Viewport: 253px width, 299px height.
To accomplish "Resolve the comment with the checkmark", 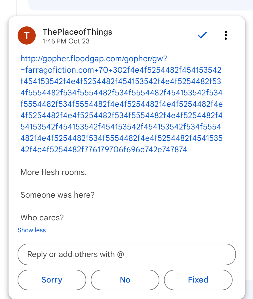I will (x=202, y=35).
